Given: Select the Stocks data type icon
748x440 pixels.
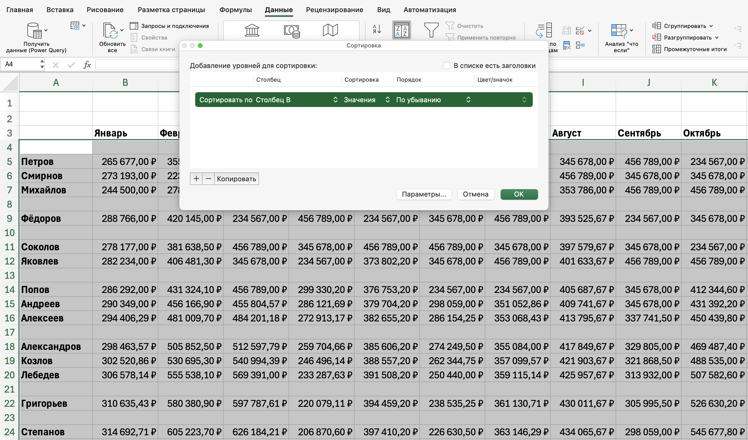Looking at the screenshot, I should tap(252, 30).
